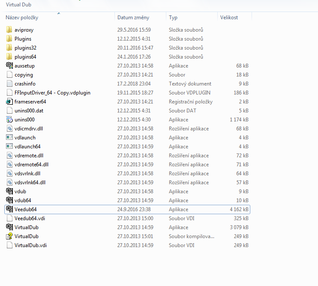
Task: Click the Veedub64.vdi file icon
Action: click(9, 218)
